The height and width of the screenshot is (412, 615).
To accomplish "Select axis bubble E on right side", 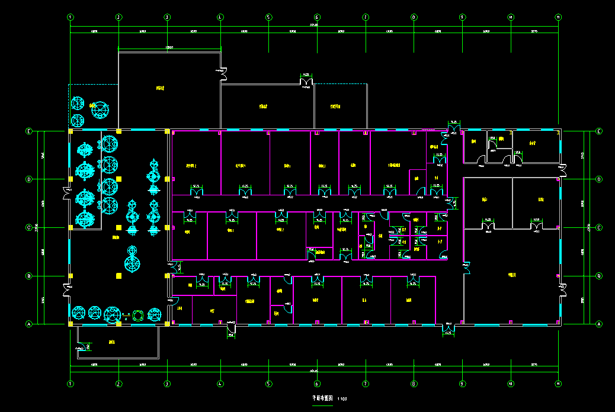I will [598, 131].
